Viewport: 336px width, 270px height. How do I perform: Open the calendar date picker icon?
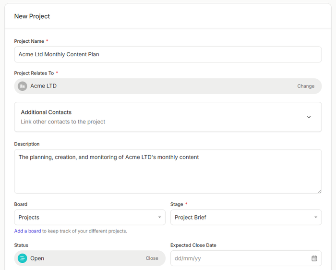point(314,258)
